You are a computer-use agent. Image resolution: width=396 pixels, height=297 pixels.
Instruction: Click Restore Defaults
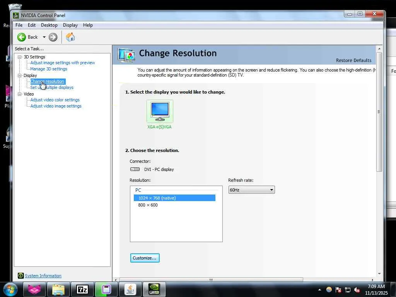[x=353, y=60]
